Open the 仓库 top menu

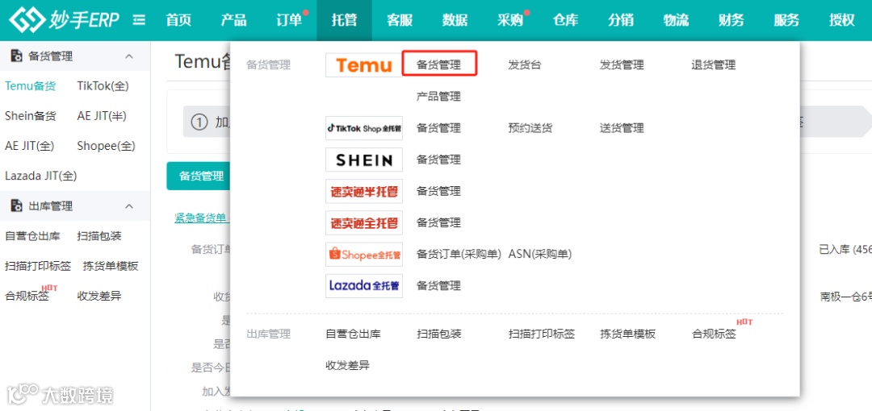(565, 21)
